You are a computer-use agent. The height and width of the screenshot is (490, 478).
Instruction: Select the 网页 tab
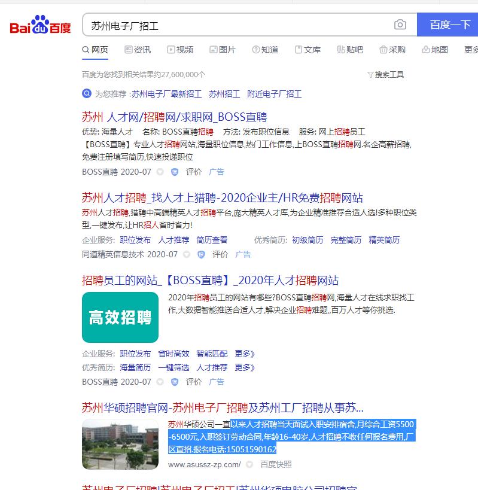[95, 50]
